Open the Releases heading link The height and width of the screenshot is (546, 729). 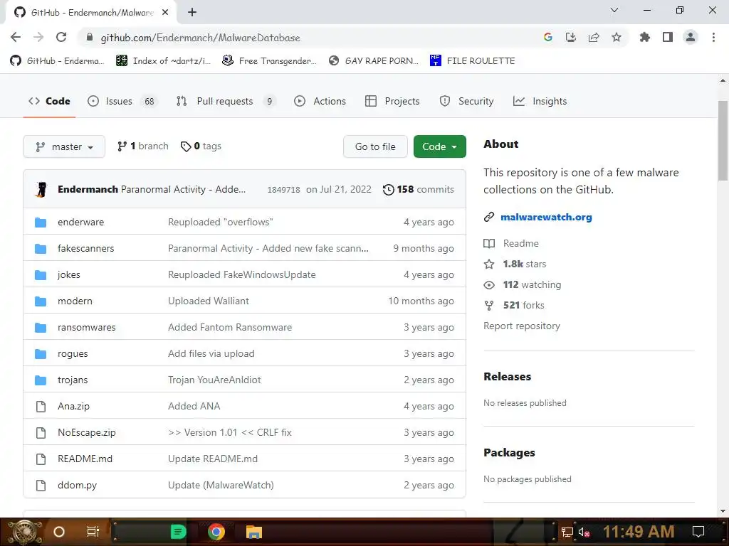[x=507, y=377]
